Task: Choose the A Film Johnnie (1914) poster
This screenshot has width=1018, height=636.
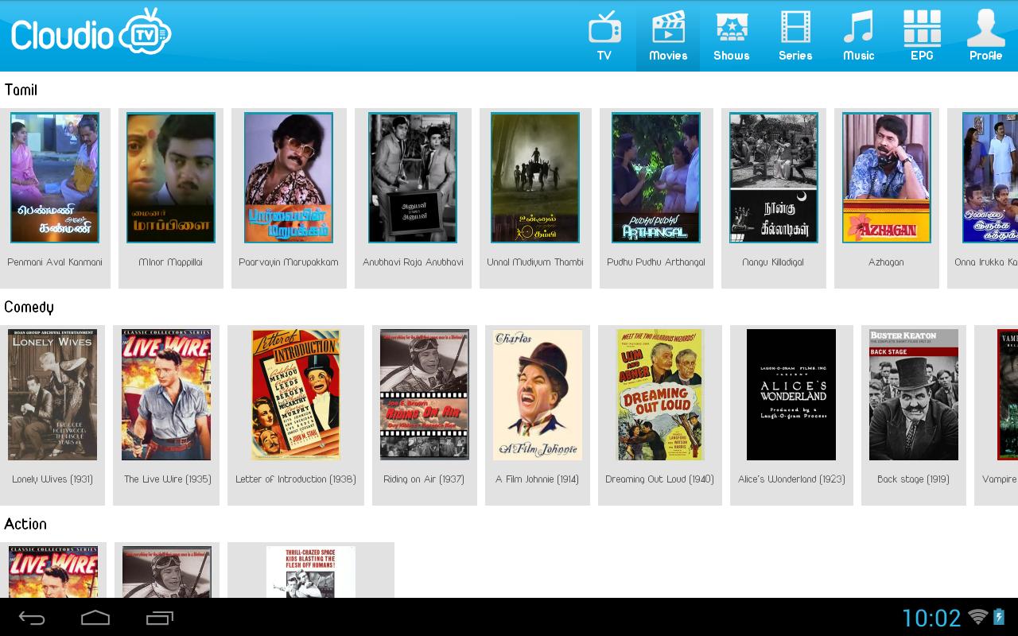Action: click(x=538, y=394)
